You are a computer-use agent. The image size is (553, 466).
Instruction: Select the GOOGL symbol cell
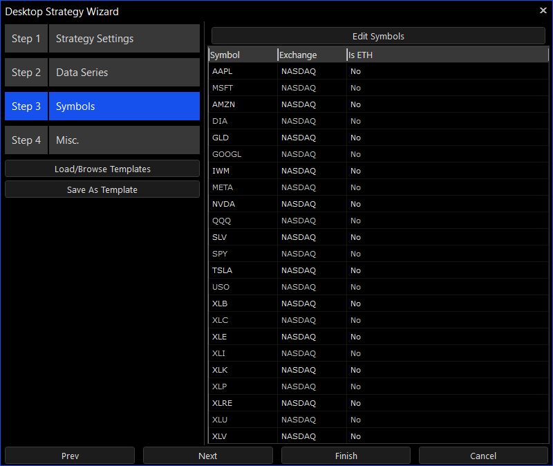(x=243, y=154)
